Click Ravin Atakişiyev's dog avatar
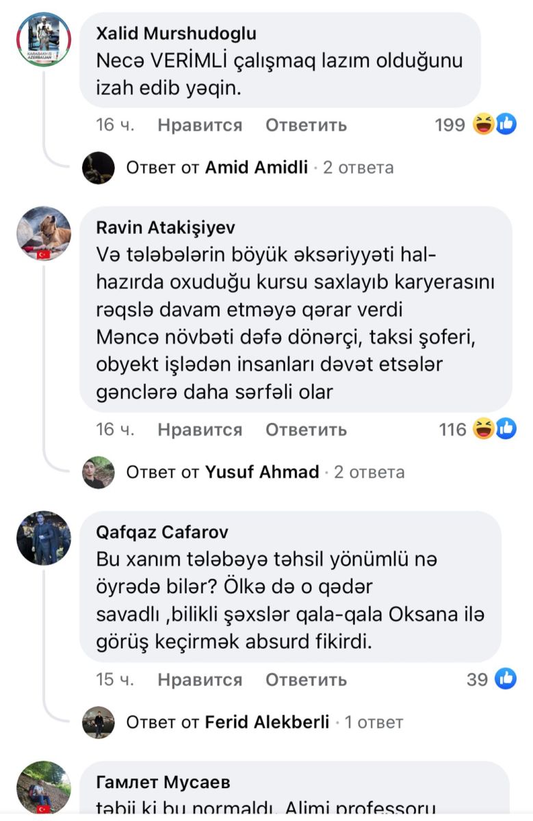Viewport: 533px width, 821px height. [43, 233]
